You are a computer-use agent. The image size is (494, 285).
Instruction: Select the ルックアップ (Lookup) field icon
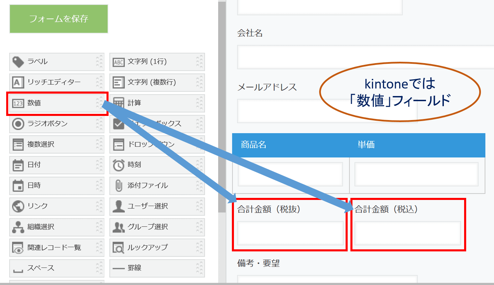click(x=157, y=248)
